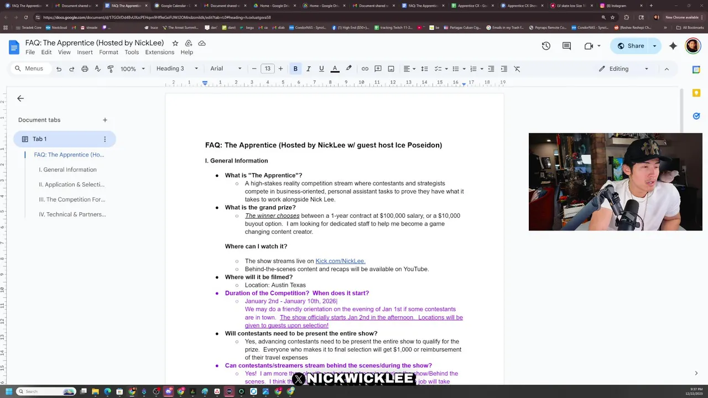708x398 pixels.
Task: Open the File menu
Action: click(30, 53)
